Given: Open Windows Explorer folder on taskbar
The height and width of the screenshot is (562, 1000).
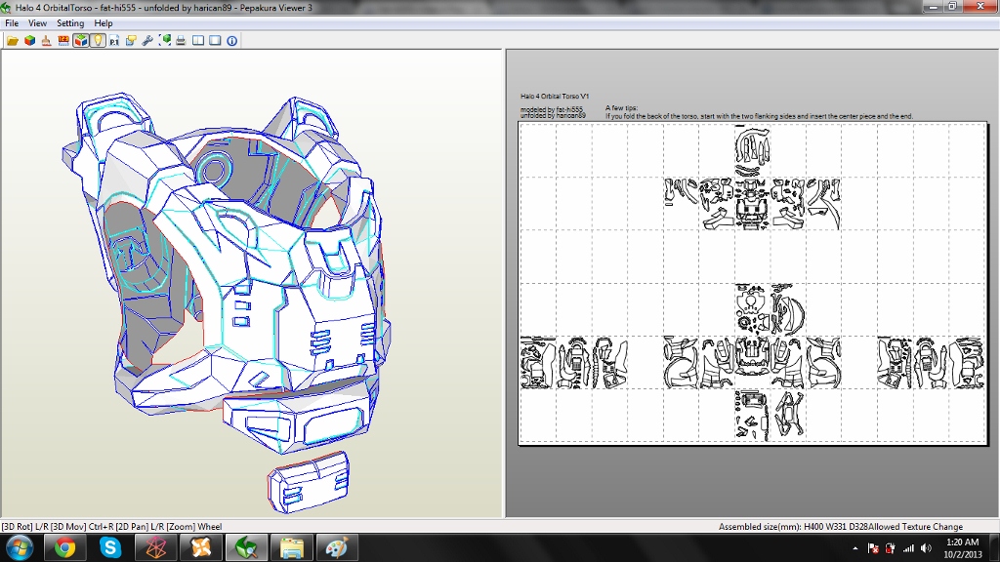Looking at the screenshot, I should tap(291, 548).
